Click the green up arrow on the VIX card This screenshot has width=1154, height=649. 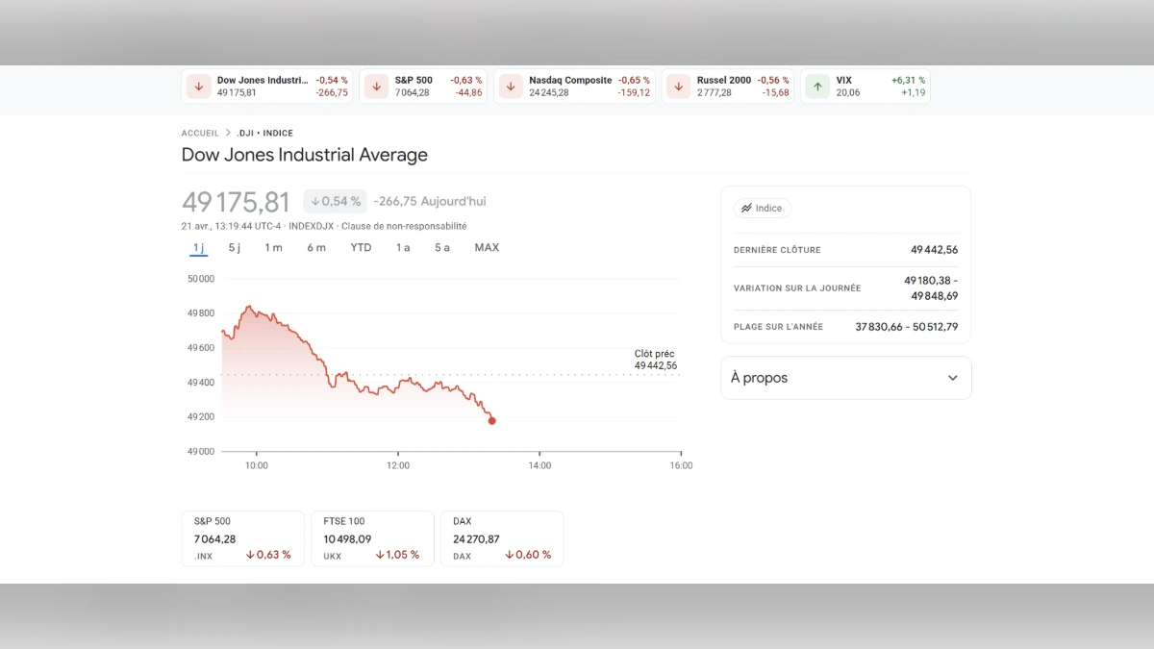(816, 86)
